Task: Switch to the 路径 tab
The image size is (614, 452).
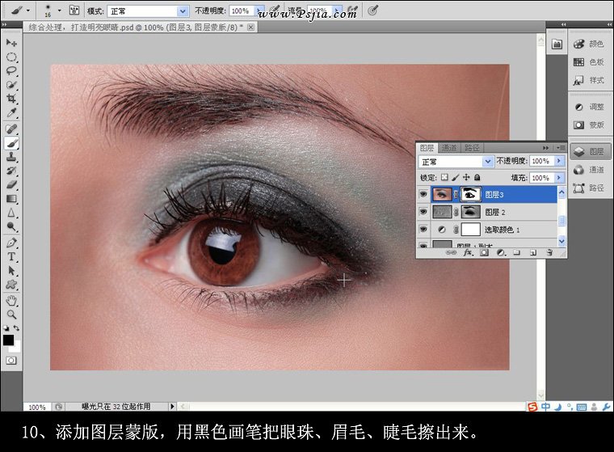Action: [x=472, y=148]
